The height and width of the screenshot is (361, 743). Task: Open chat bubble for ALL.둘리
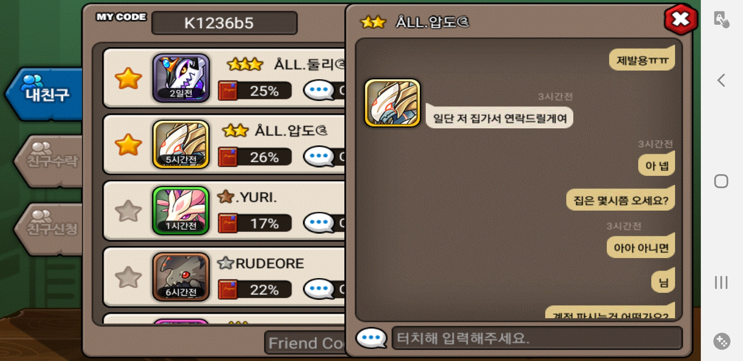319,90
